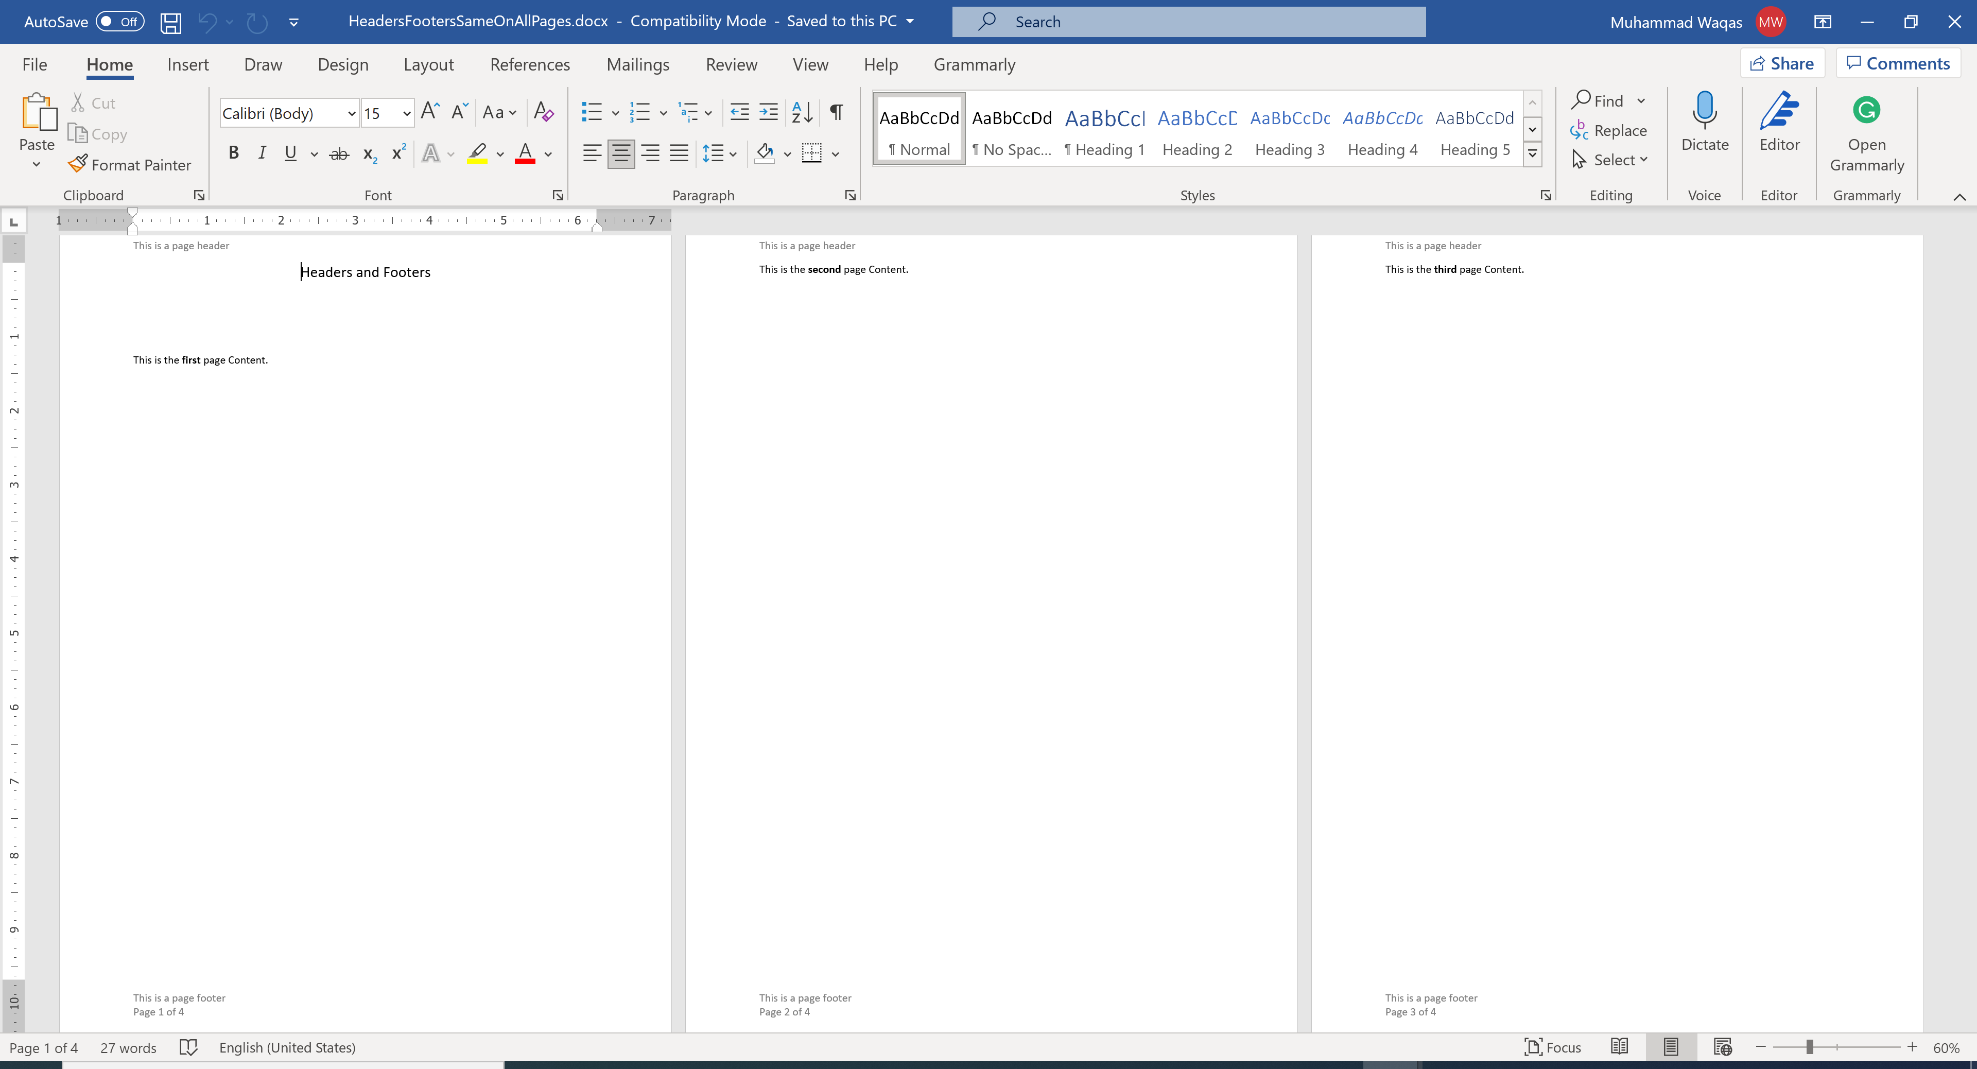Viewport: 1977px width, 1069px height.
Task: Click the Format Painter brush icon
Action: [78, 164]
